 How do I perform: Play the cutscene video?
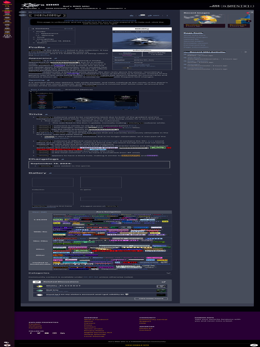[x=84, y=100]
